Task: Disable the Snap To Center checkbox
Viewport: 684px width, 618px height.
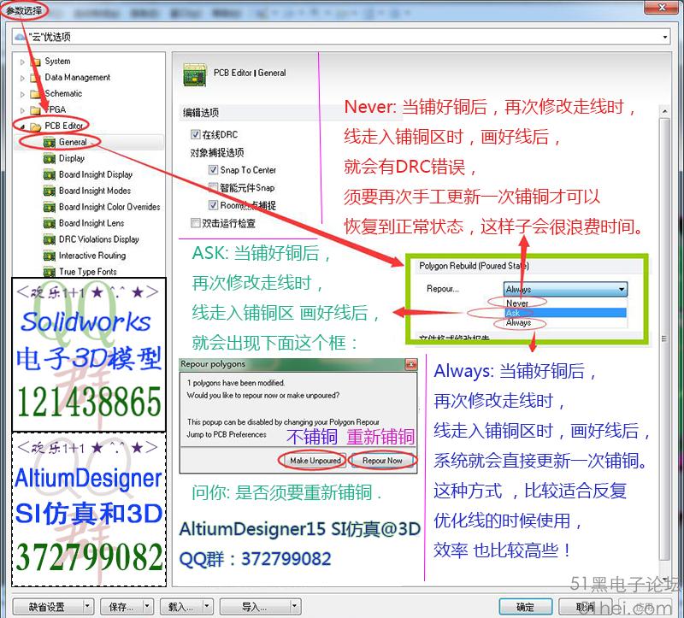Action: point(213,169)
